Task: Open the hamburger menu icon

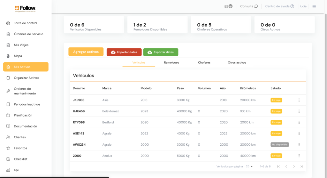Action: tap(314, 6)
